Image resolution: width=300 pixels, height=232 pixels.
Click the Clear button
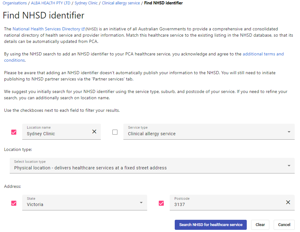[x=260, y=225]
